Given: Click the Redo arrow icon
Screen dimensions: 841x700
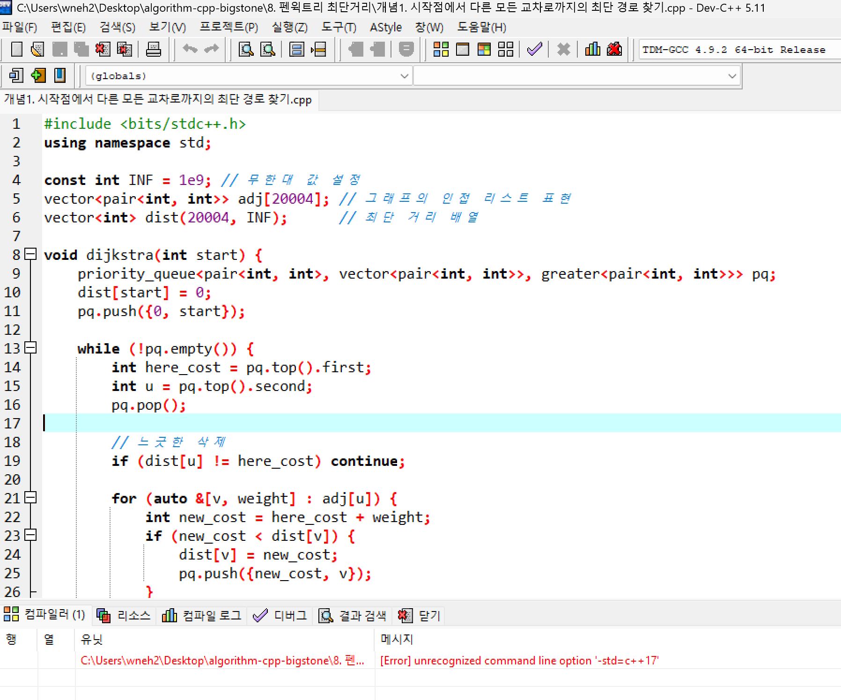Looking at the screenshot, I should (x=211, y=49).
